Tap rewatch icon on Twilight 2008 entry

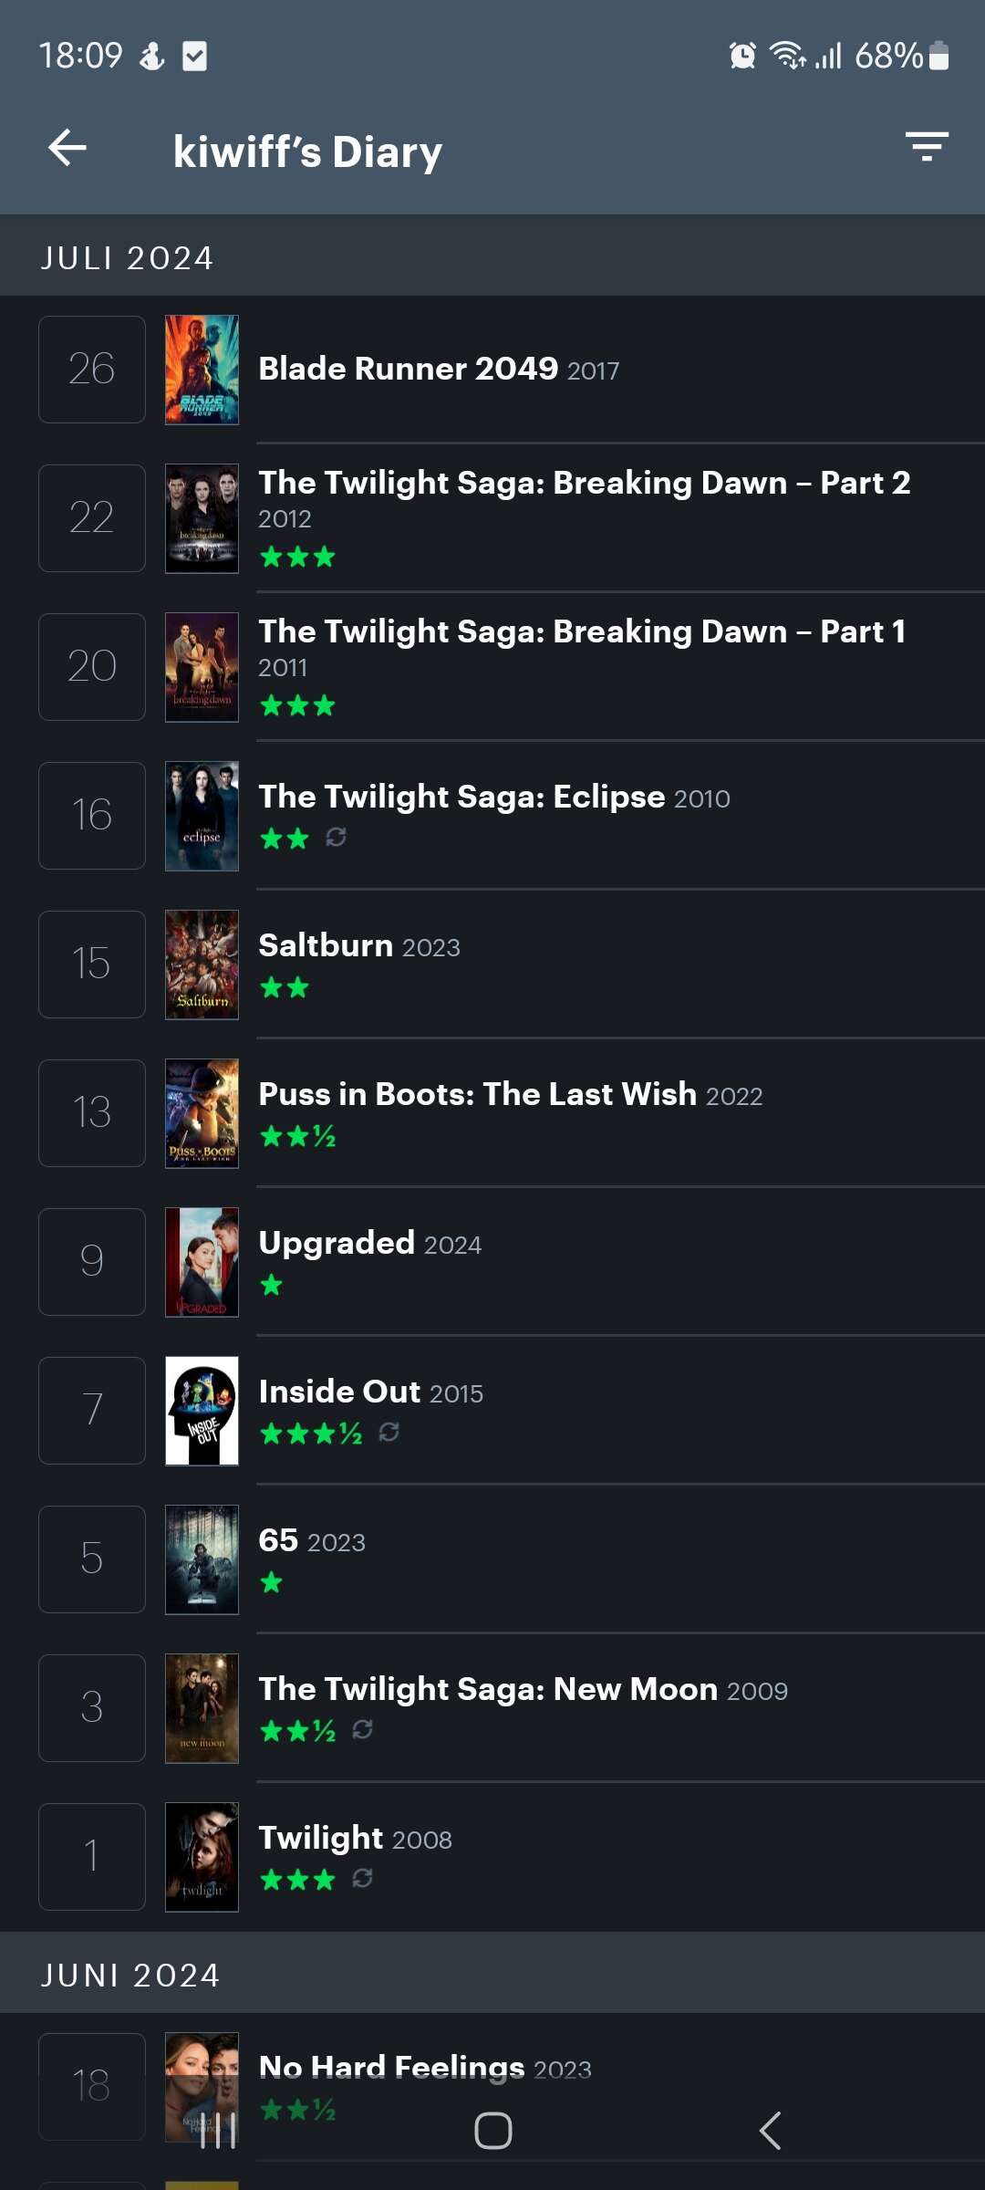point(362,1878)
